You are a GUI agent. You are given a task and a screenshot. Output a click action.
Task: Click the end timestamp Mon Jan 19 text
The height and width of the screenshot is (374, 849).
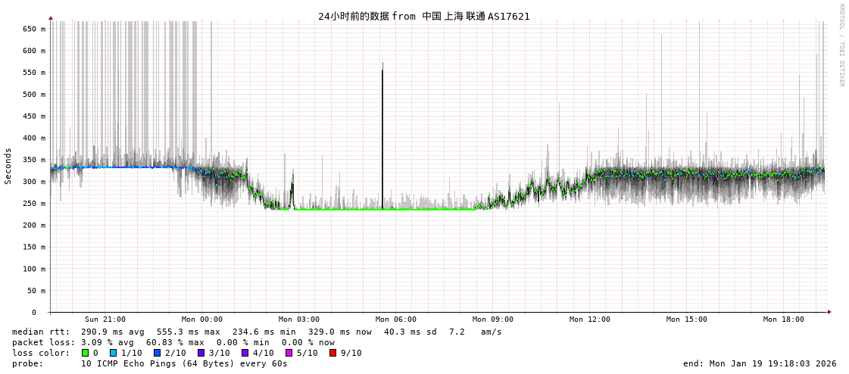click(760, 363)
